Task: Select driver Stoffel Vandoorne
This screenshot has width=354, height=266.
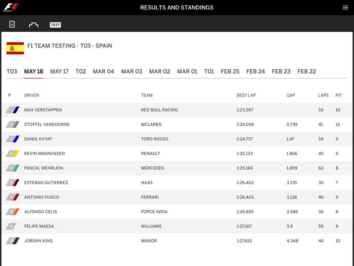Action: (47, 124)
